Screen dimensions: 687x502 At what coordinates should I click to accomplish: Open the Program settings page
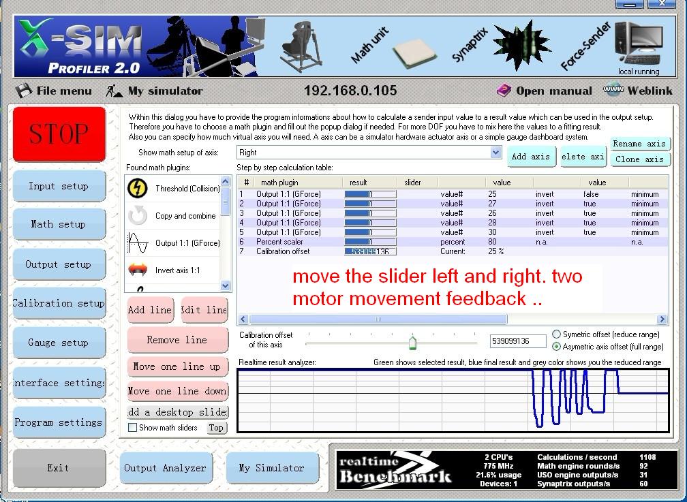[59, 422]
